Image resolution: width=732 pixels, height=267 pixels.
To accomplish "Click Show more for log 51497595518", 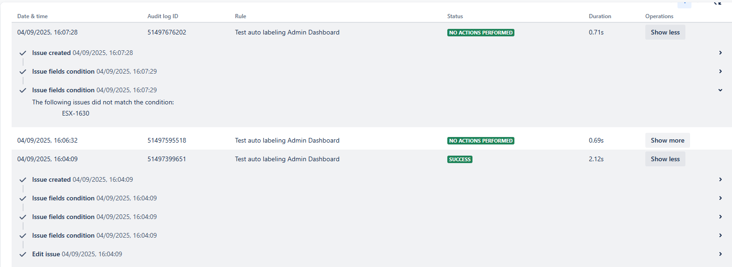I will [667, 140].
